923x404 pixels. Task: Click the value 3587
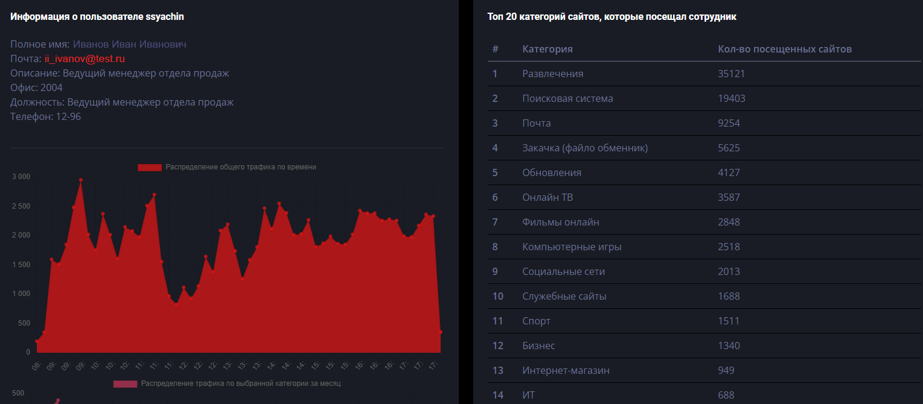[729, 197]
